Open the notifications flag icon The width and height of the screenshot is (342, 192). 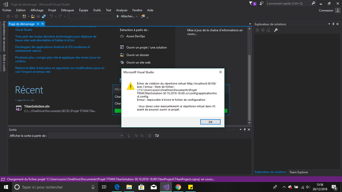coord(251,3)
